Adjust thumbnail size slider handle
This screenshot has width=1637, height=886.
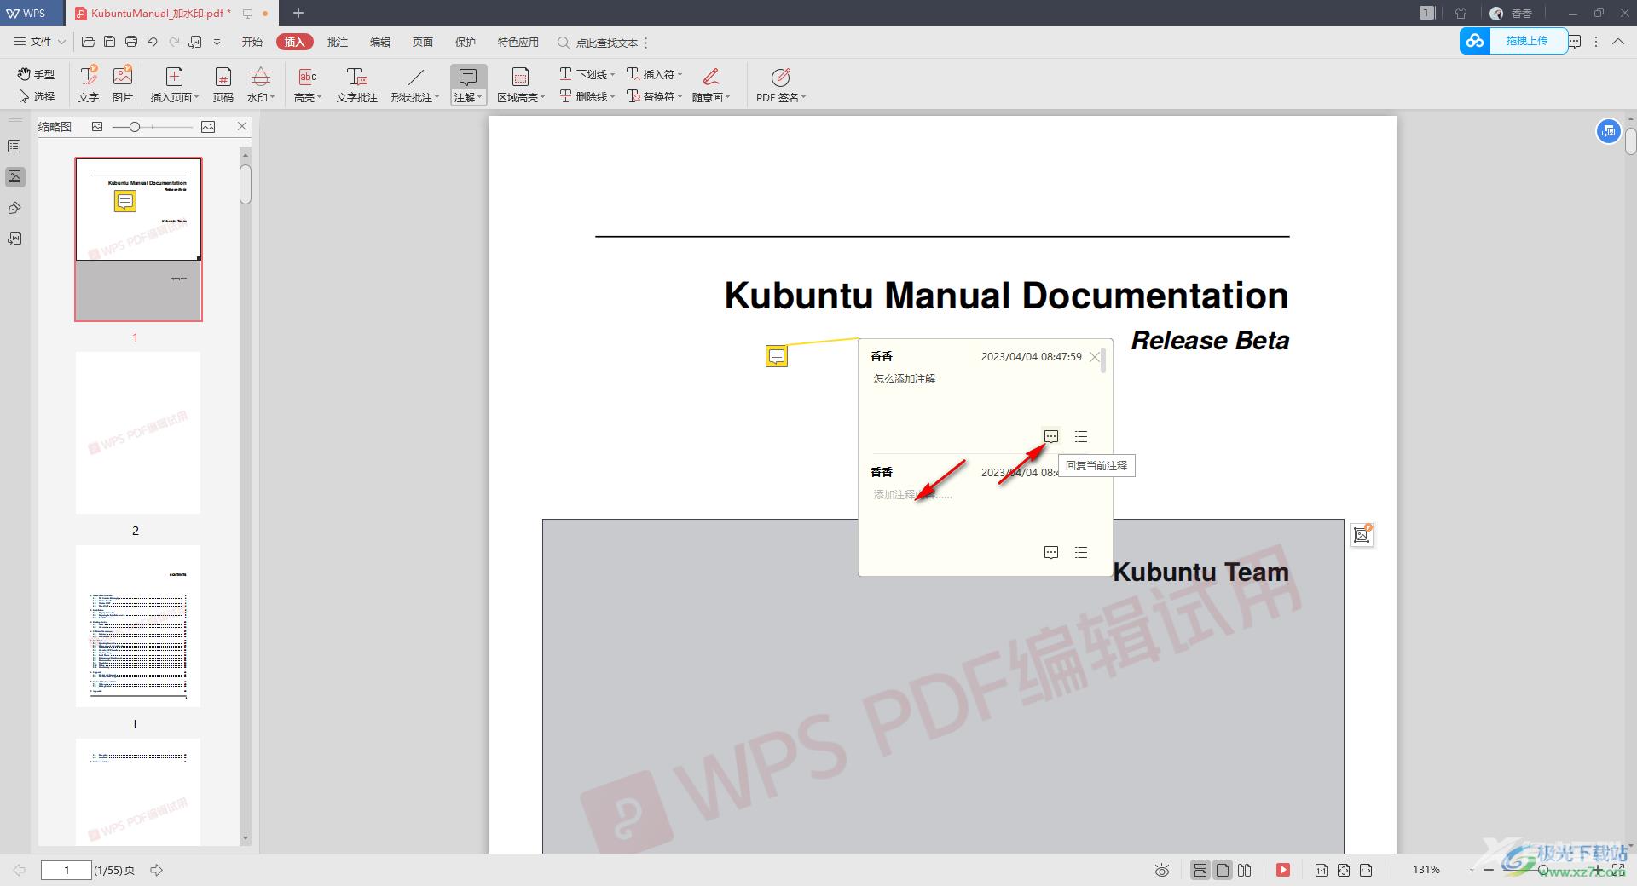134,126
